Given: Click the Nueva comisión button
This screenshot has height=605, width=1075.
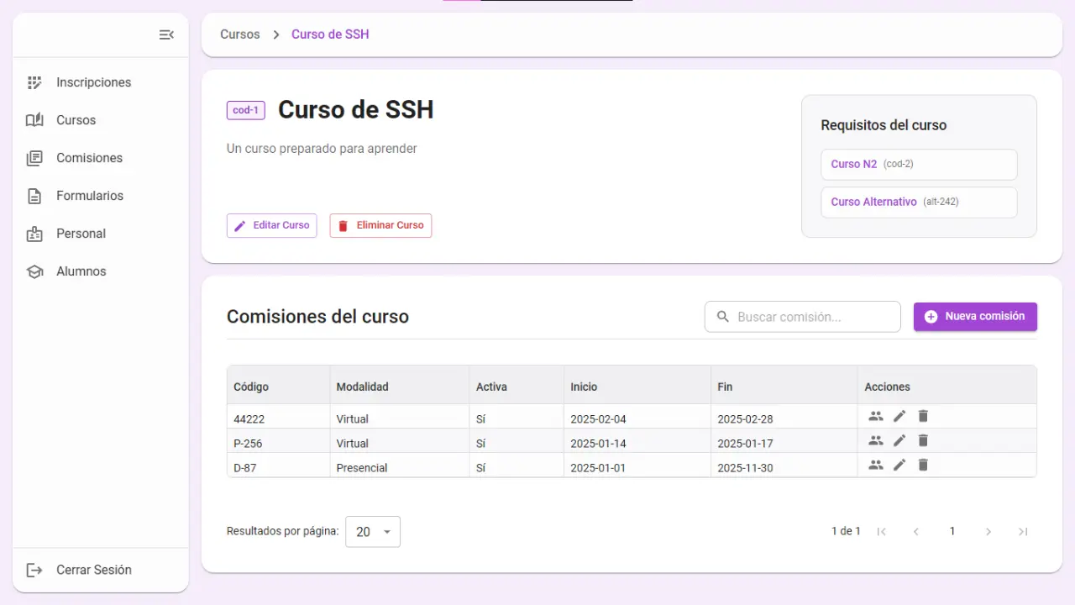Looking at the screenshot, I should 975,317.
